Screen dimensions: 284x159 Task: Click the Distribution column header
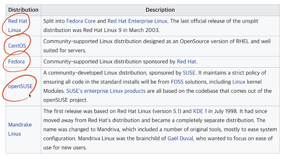coord(23,10)
